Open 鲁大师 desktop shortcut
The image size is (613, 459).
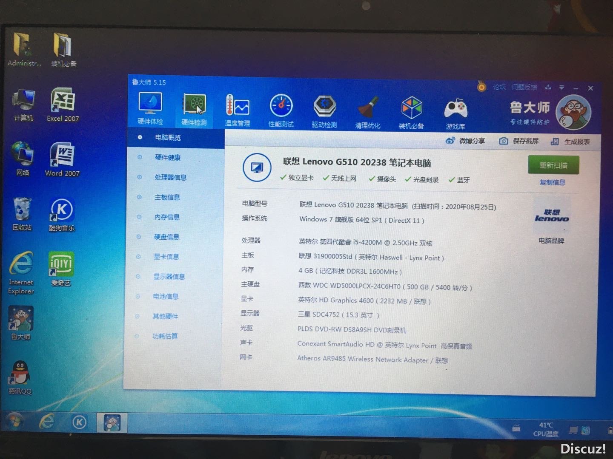[x=21, y=323]
